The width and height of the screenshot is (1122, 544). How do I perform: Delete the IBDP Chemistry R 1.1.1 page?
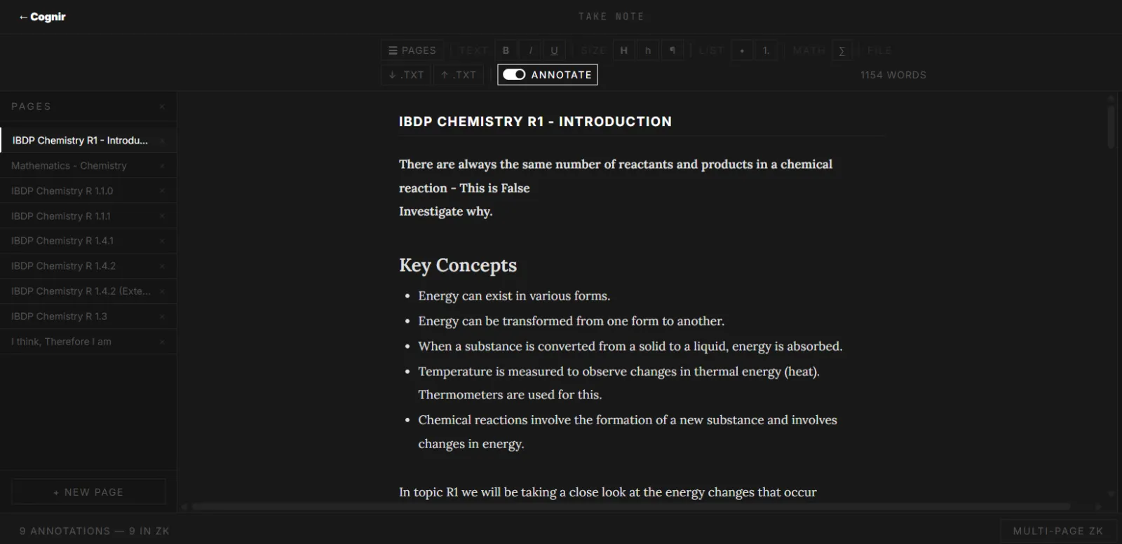[x=162, y=216]
